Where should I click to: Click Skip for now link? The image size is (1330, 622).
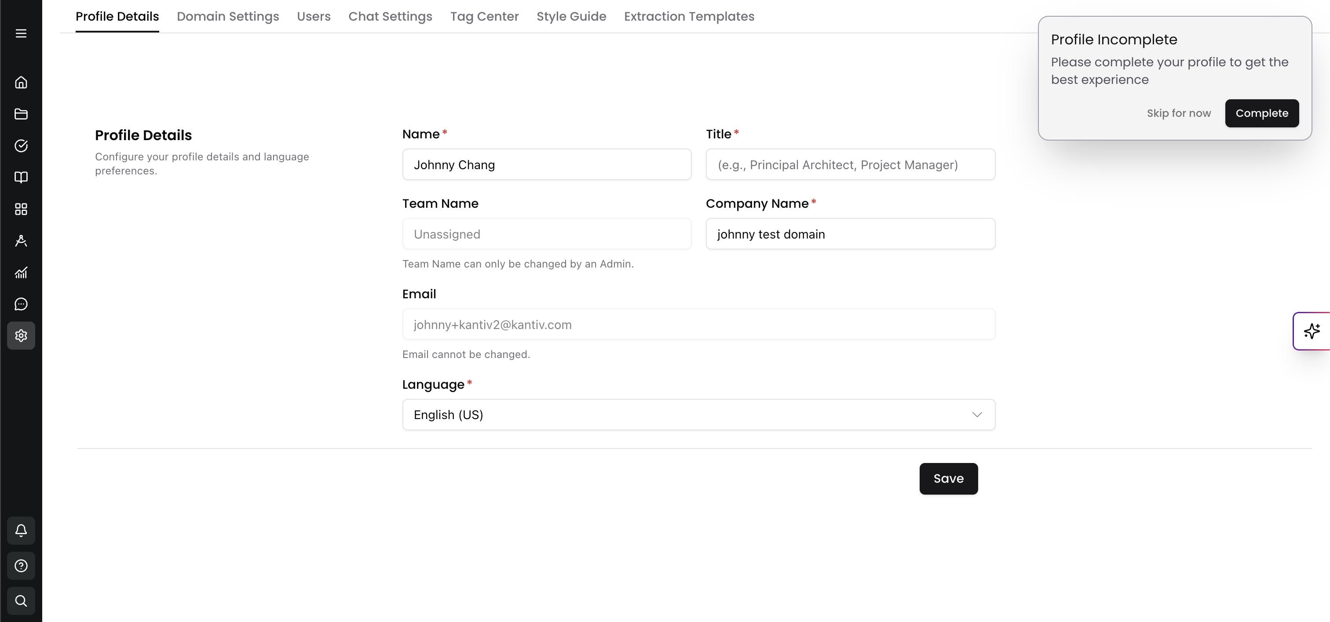(1179, 113)
